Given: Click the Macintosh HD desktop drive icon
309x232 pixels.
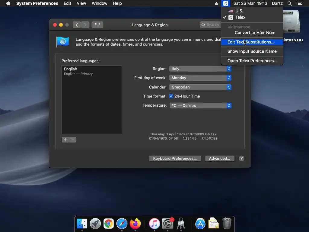Looking at the screenshot, I should (x=292, y=22).
